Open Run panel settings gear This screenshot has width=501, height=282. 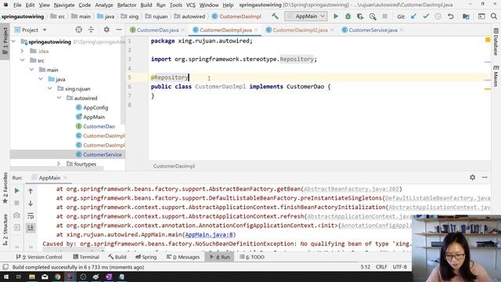472,178
